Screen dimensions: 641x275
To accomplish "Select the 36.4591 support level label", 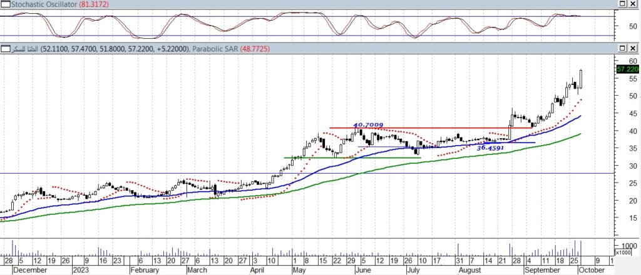I will click(491, 148).
